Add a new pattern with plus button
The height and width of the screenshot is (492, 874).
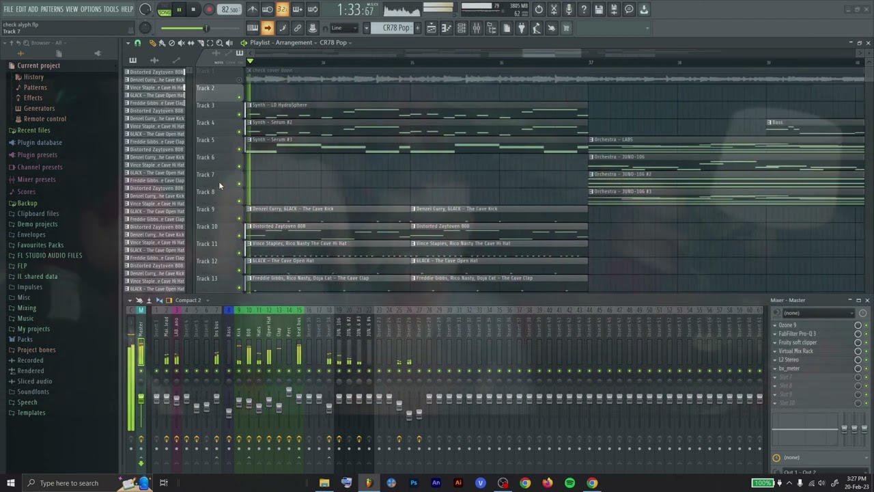[417, 28]
